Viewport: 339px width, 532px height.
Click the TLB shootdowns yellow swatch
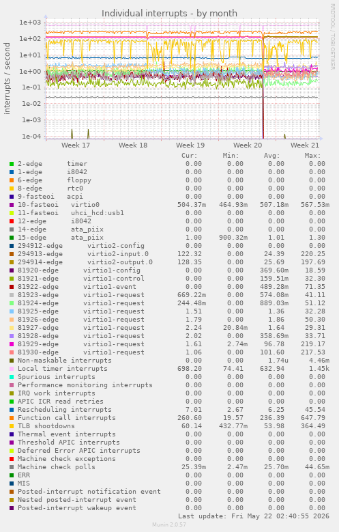(12, 426)
